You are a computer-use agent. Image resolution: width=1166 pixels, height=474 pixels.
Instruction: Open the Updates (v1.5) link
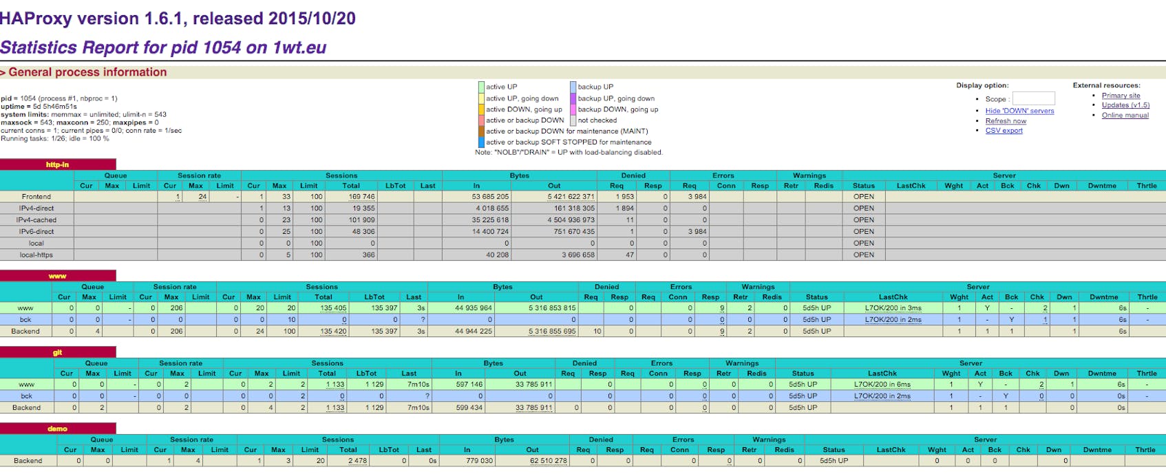coord(1125,105)
